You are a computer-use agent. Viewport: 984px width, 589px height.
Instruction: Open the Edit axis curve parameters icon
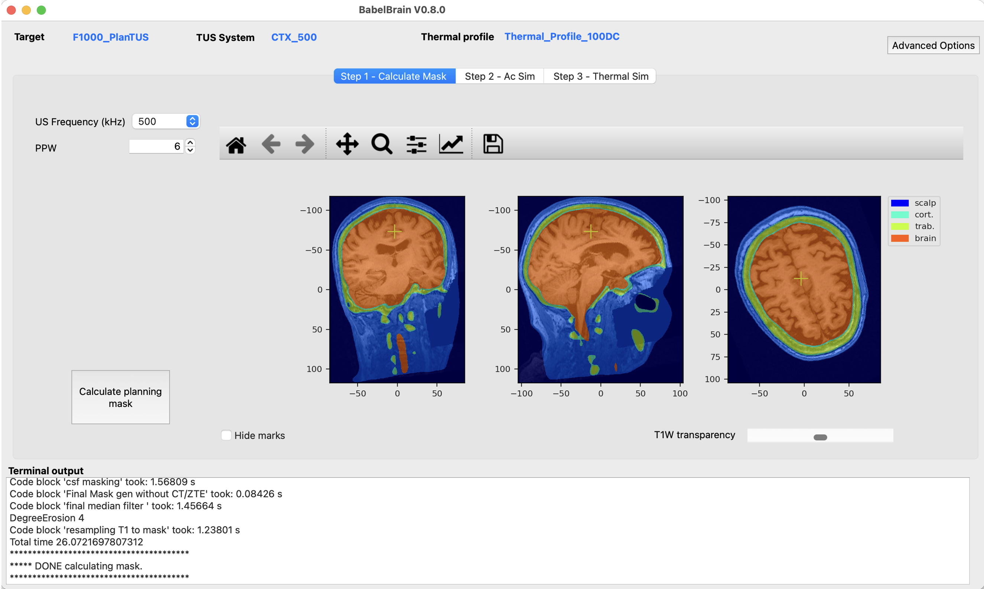451,144
